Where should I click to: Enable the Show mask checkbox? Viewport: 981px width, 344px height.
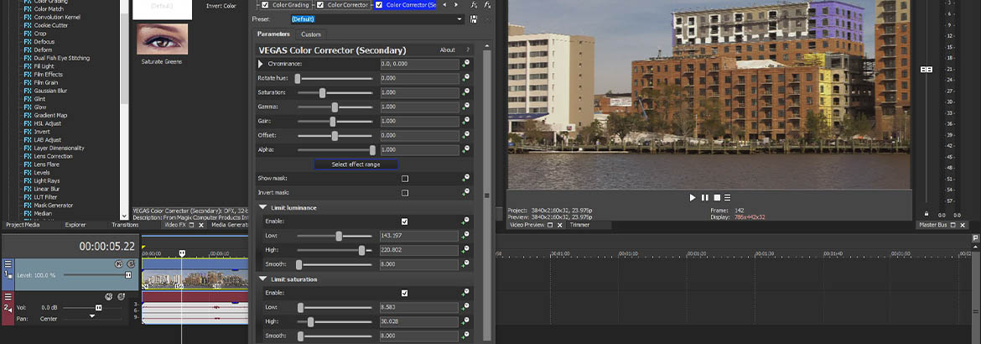point(405,179)
